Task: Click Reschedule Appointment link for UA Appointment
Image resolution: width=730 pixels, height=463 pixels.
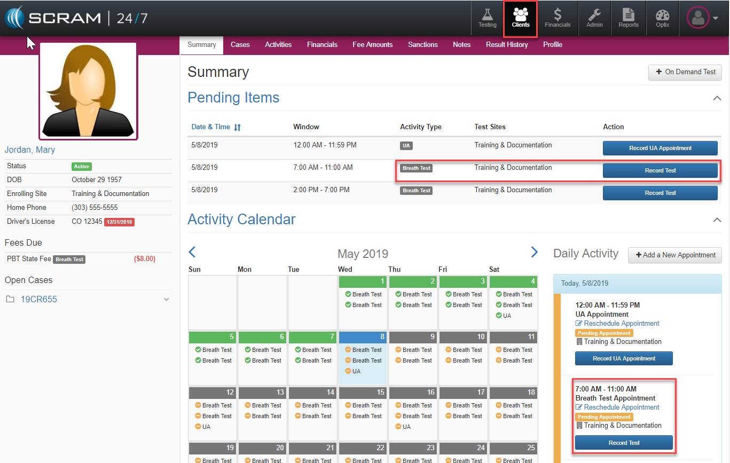Action: pos(621,324)
